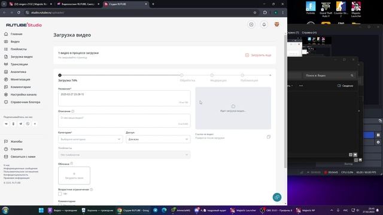This screenshot has width=383, height=215.
Task: Open Аналитика section
Action: coord(15,72)
